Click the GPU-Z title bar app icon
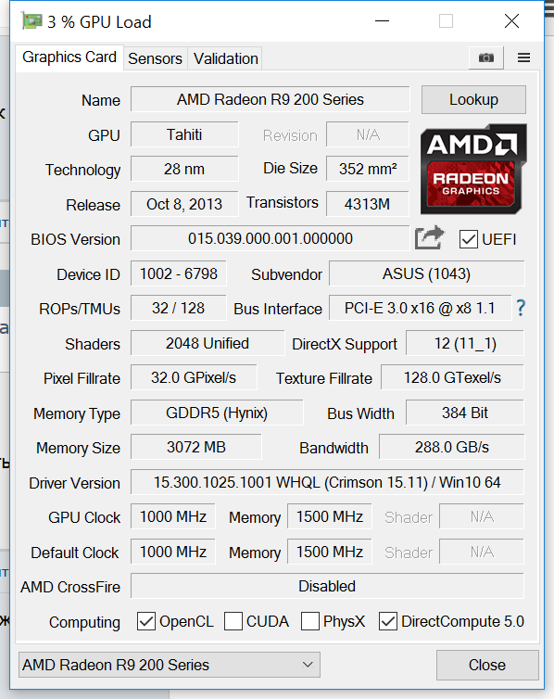 coord(31,21)
